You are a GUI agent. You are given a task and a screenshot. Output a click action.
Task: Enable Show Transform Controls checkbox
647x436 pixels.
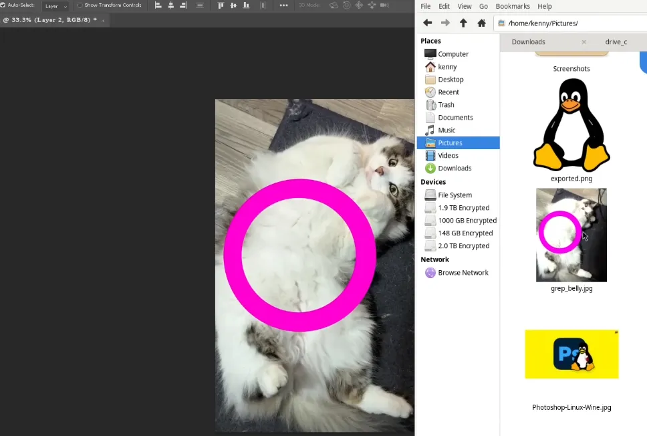coord(80,5)
